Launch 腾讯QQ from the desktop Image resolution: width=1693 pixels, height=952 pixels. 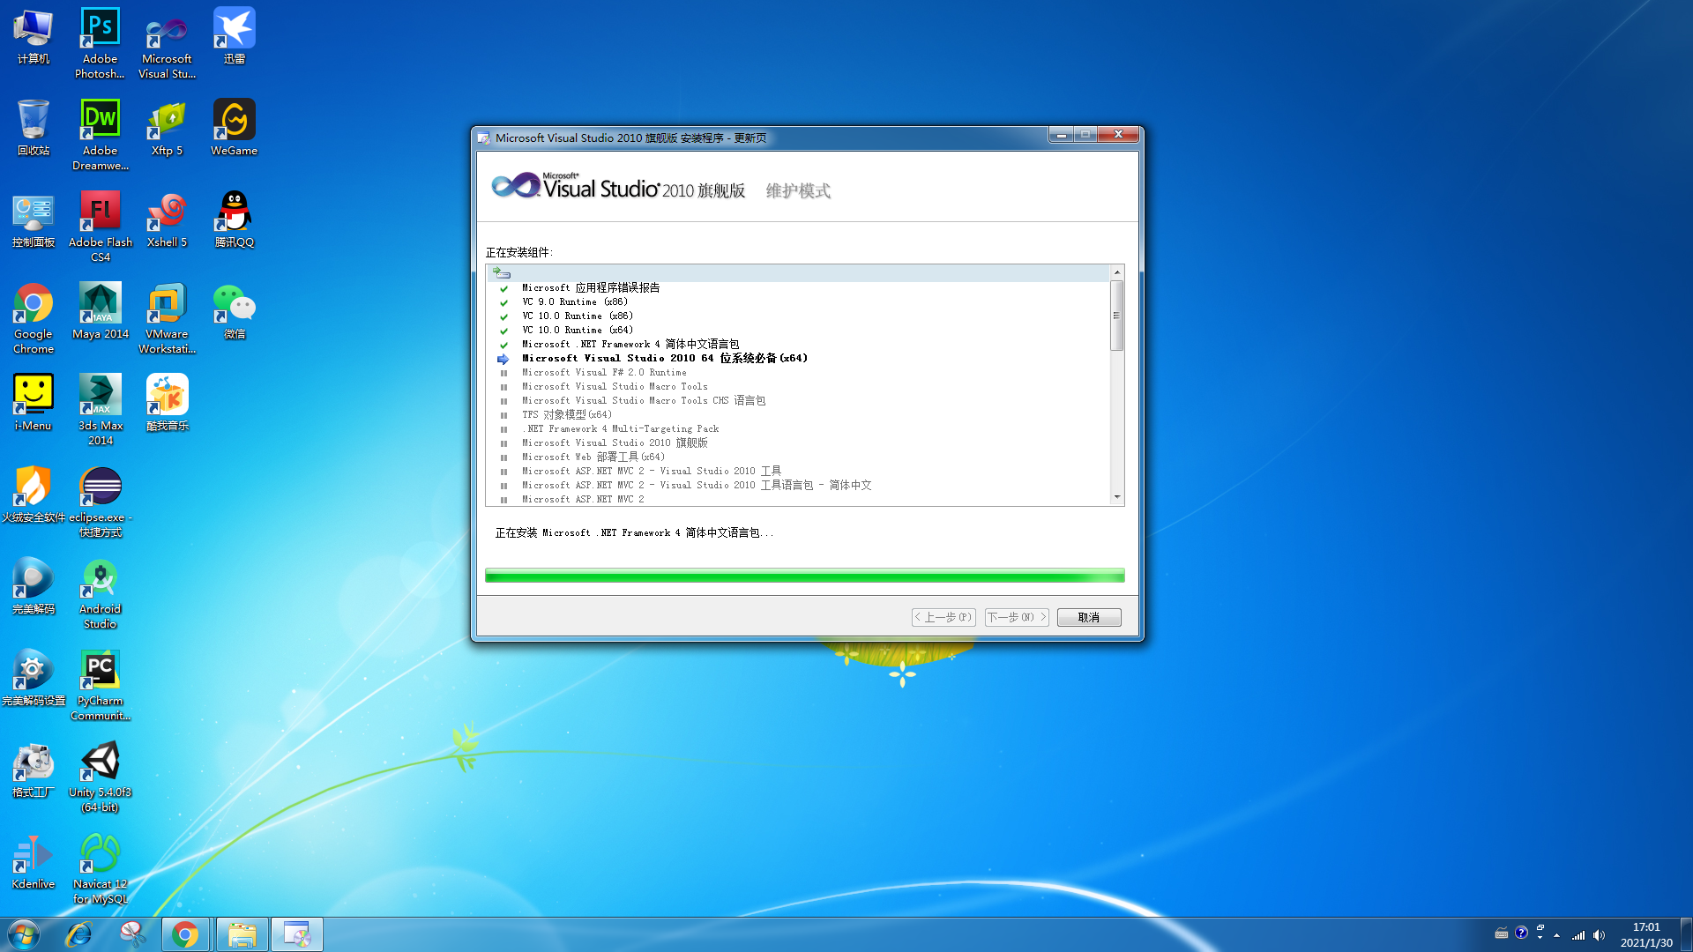[234, 219]
